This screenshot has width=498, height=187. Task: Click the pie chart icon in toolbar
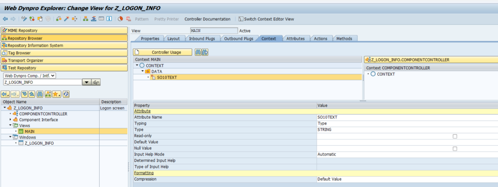point(120,19)
